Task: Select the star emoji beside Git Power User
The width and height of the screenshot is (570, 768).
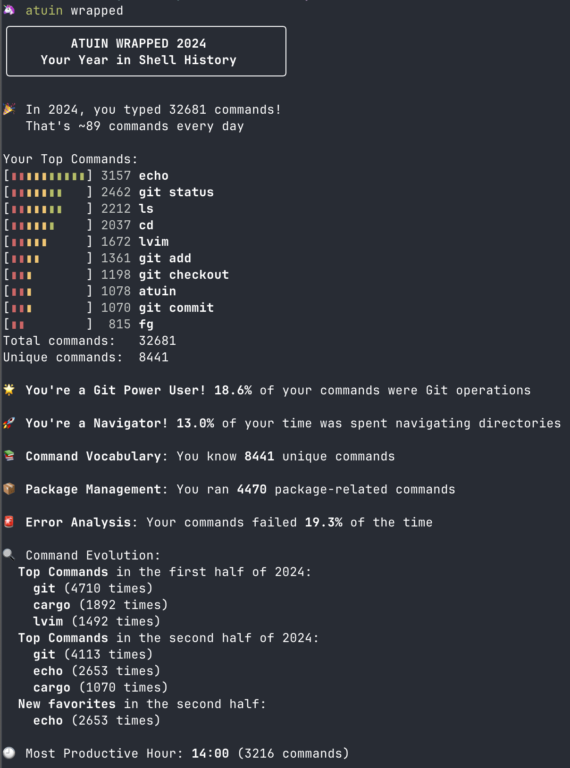Action: 9,390
